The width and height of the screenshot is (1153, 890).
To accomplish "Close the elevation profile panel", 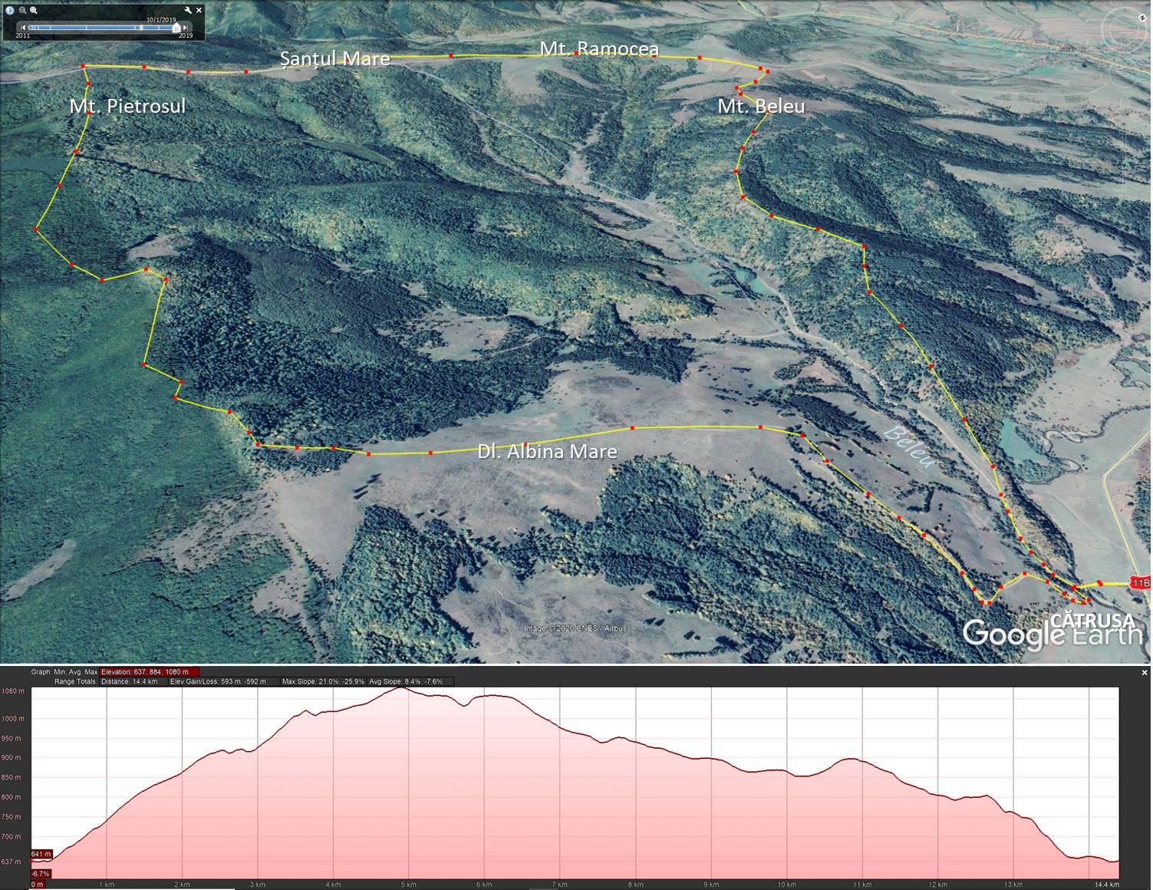I will click(1145, 673).
